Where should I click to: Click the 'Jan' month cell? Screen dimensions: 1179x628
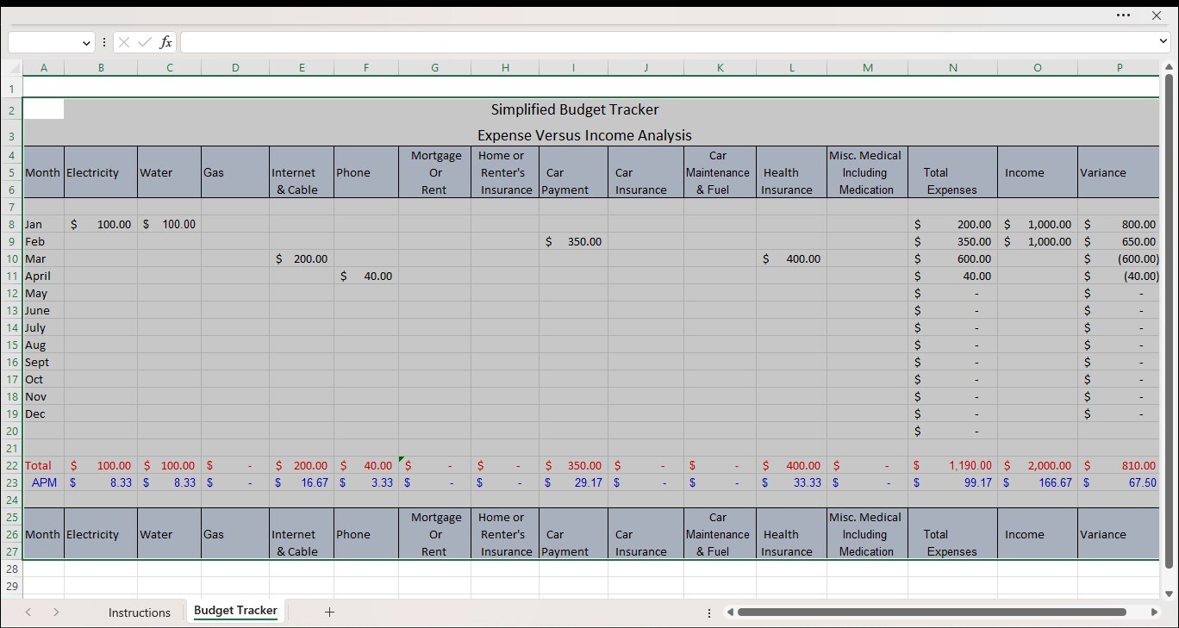pyautogui.click(x=43, y=224)
